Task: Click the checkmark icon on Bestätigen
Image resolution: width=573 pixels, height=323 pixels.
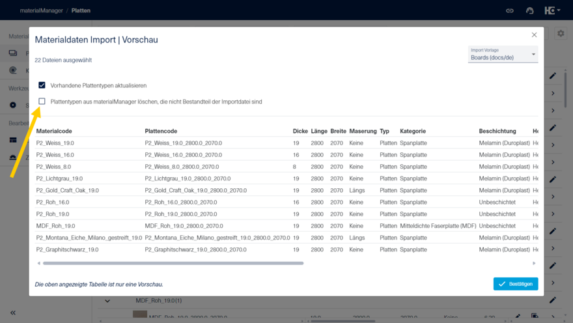Action: 501,284
